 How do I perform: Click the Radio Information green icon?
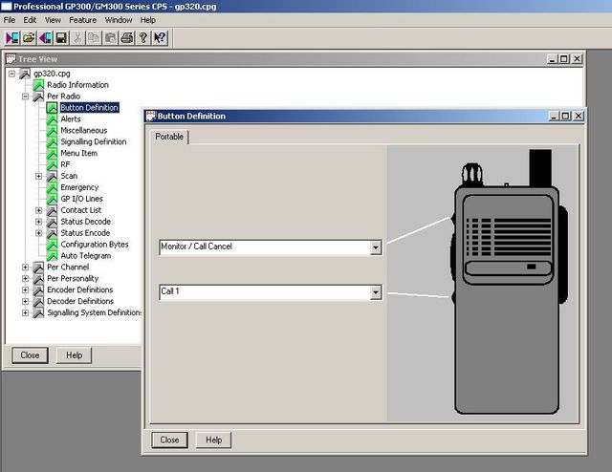(x=38, y=85)
